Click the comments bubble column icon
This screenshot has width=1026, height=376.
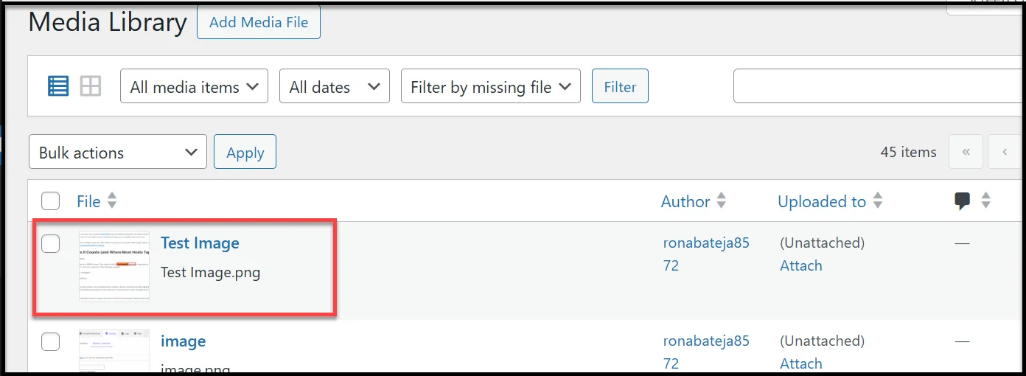(962, 201)
